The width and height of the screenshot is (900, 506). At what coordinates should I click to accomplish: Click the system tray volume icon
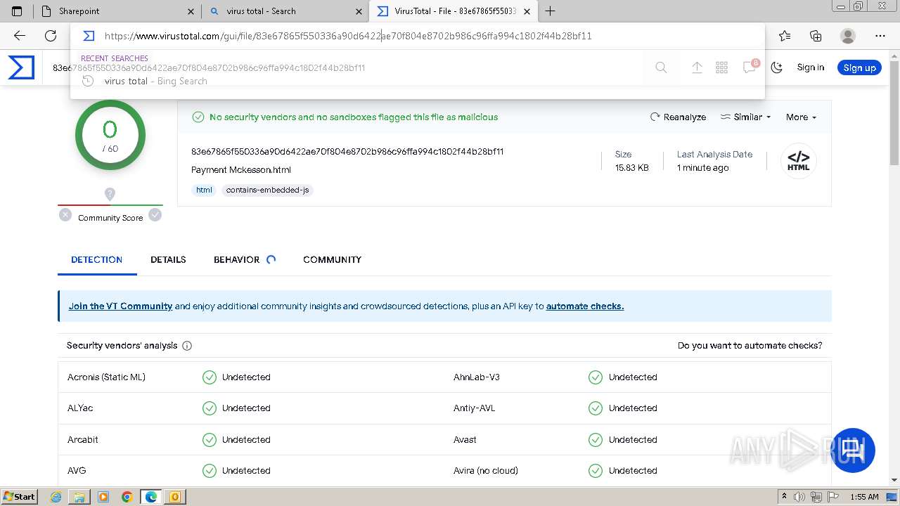tap(799, 497)
